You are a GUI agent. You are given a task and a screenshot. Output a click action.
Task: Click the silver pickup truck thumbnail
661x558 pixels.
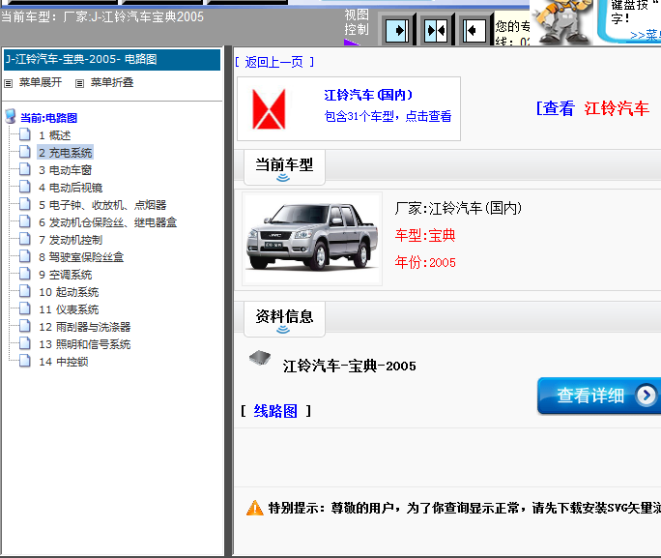(312, 239)
